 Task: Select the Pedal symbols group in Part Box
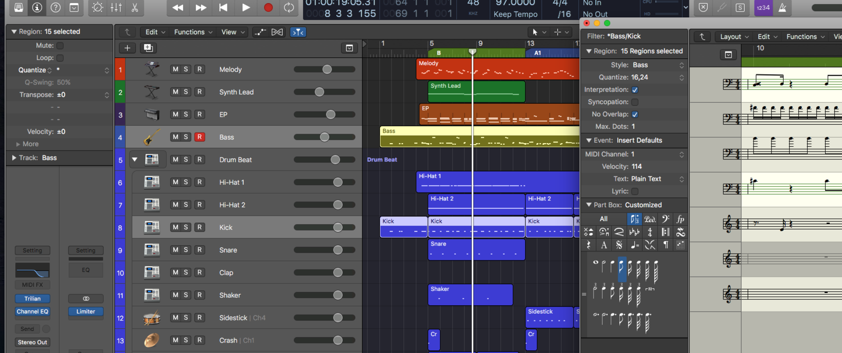[650, 219]
